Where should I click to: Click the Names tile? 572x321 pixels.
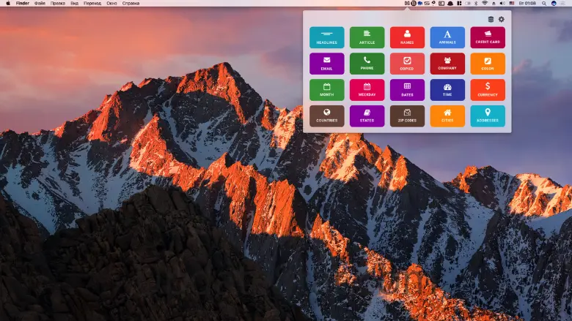407,37
